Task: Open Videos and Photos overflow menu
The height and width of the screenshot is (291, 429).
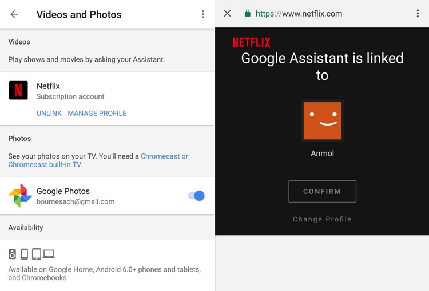Action: [x=203, y=14]
